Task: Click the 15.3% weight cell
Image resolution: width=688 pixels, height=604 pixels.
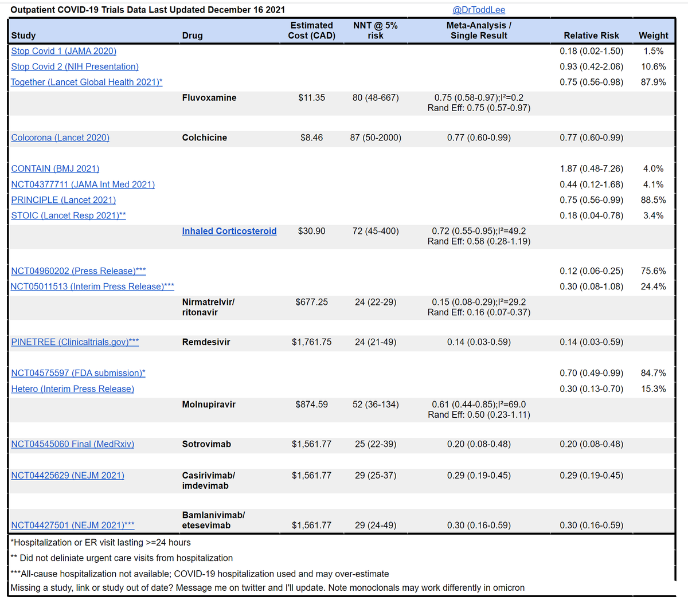Action: [x=654, y=389]
